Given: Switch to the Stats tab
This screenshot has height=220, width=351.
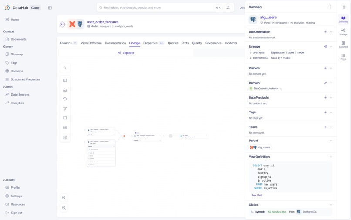Looking at the screenshot, I should tap(185, 43).
